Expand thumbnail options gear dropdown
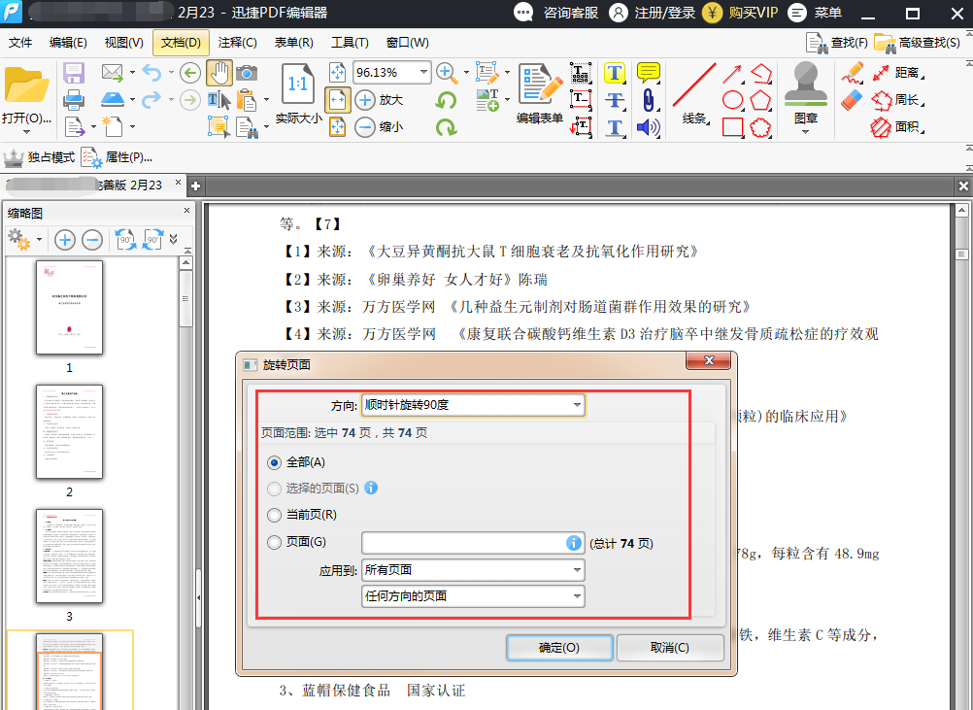The image size is (973, 710). (39, 240)
